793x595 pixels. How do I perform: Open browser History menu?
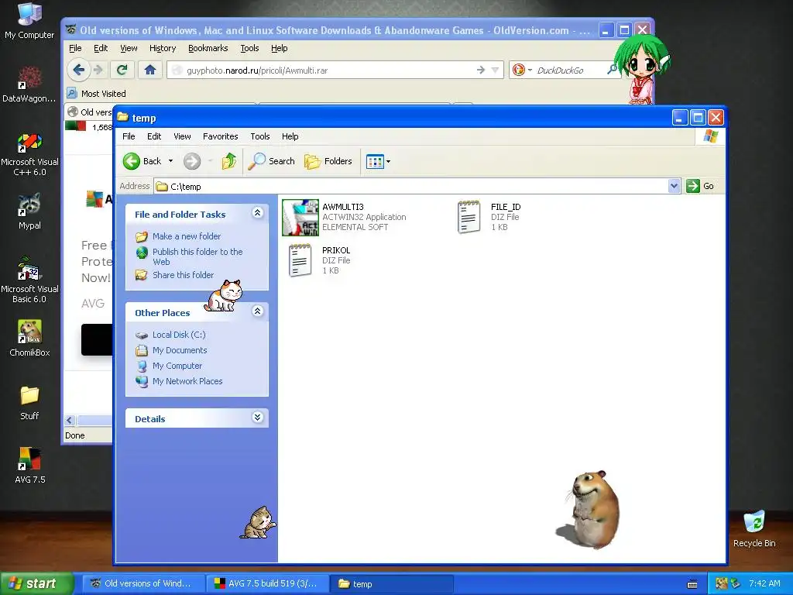(x=163, y=49)
